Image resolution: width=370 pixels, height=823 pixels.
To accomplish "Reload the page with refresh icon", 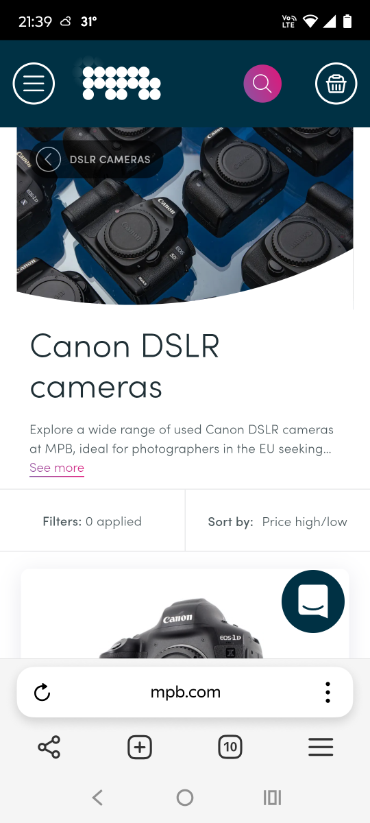I will (x=42, y=693).
